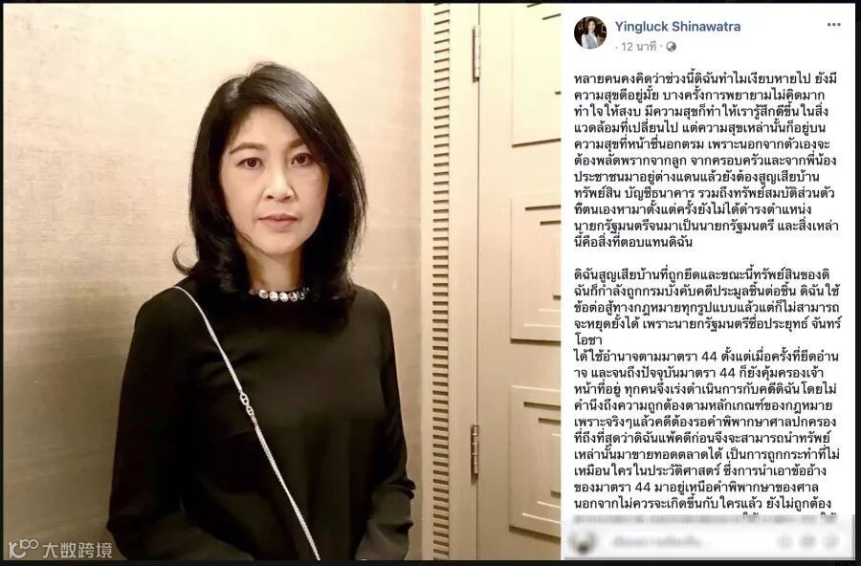Click the line 'ได้ใช้อำนาจตามมาตรา 44' in post
The width and height of the screenshot is (861, 566).
point(639,357)
